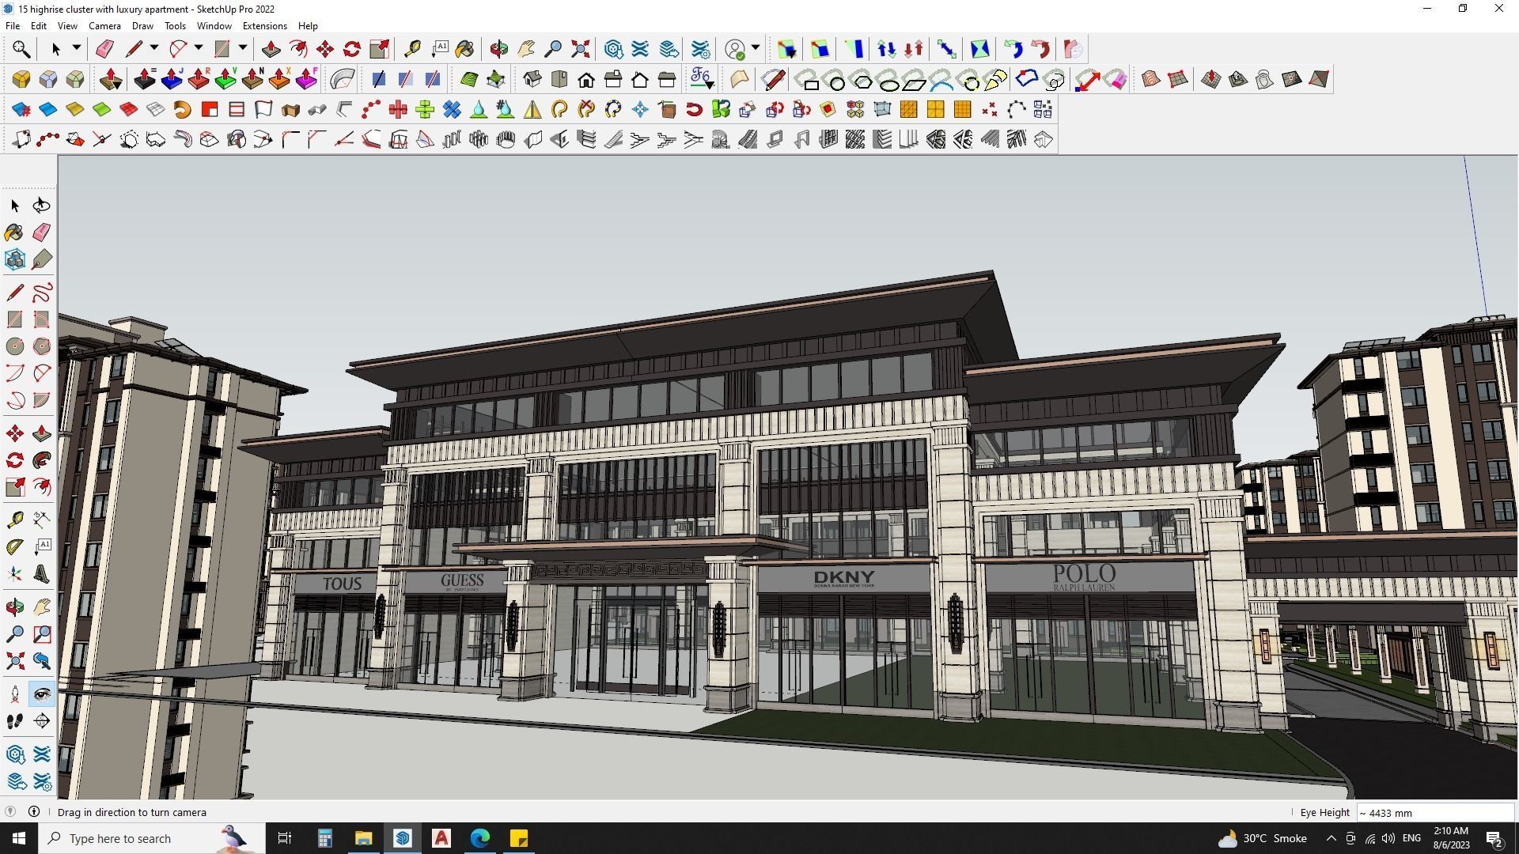Select the Orbit tool in the top toolbar
1519x854 pixels.
pyautogui.click(x=498, y=49)
